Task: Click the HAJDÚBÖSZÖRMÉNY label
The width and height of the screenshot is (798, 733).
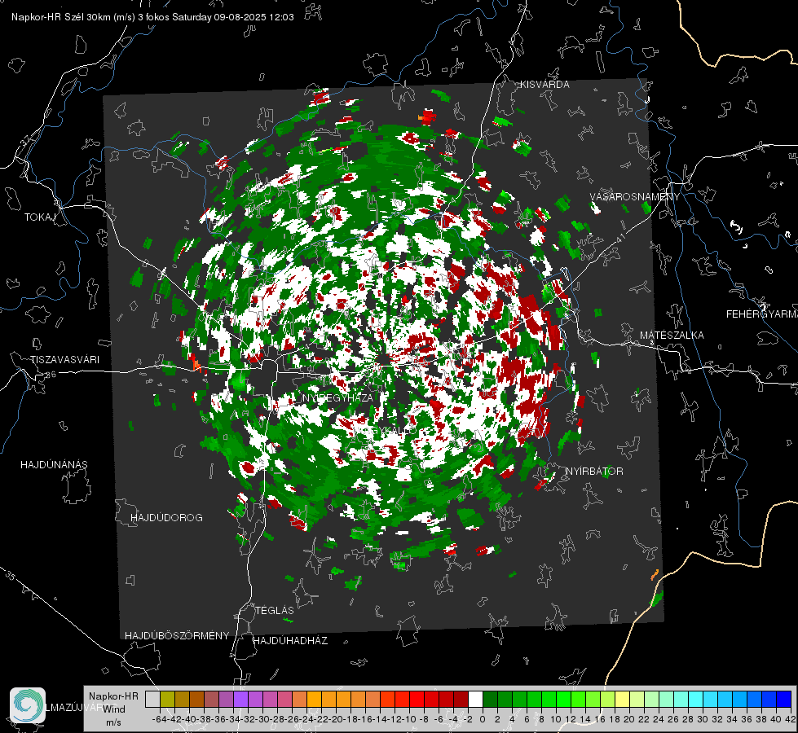Action: (177, 636)
